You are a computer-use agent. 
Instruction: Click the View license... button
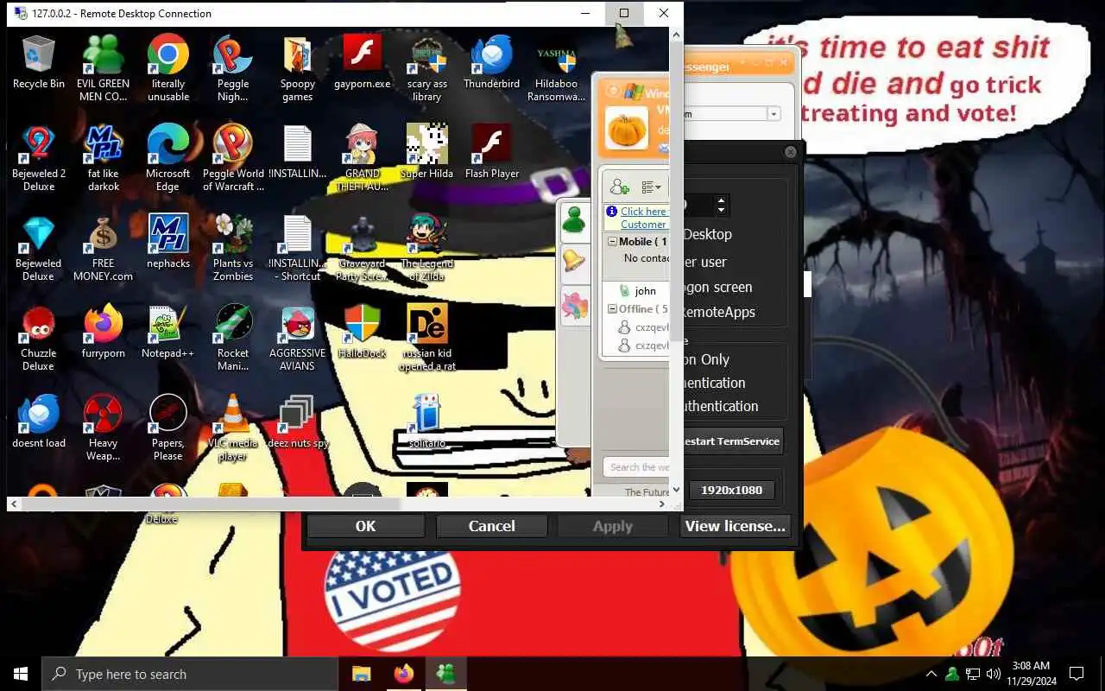[735, 526]
